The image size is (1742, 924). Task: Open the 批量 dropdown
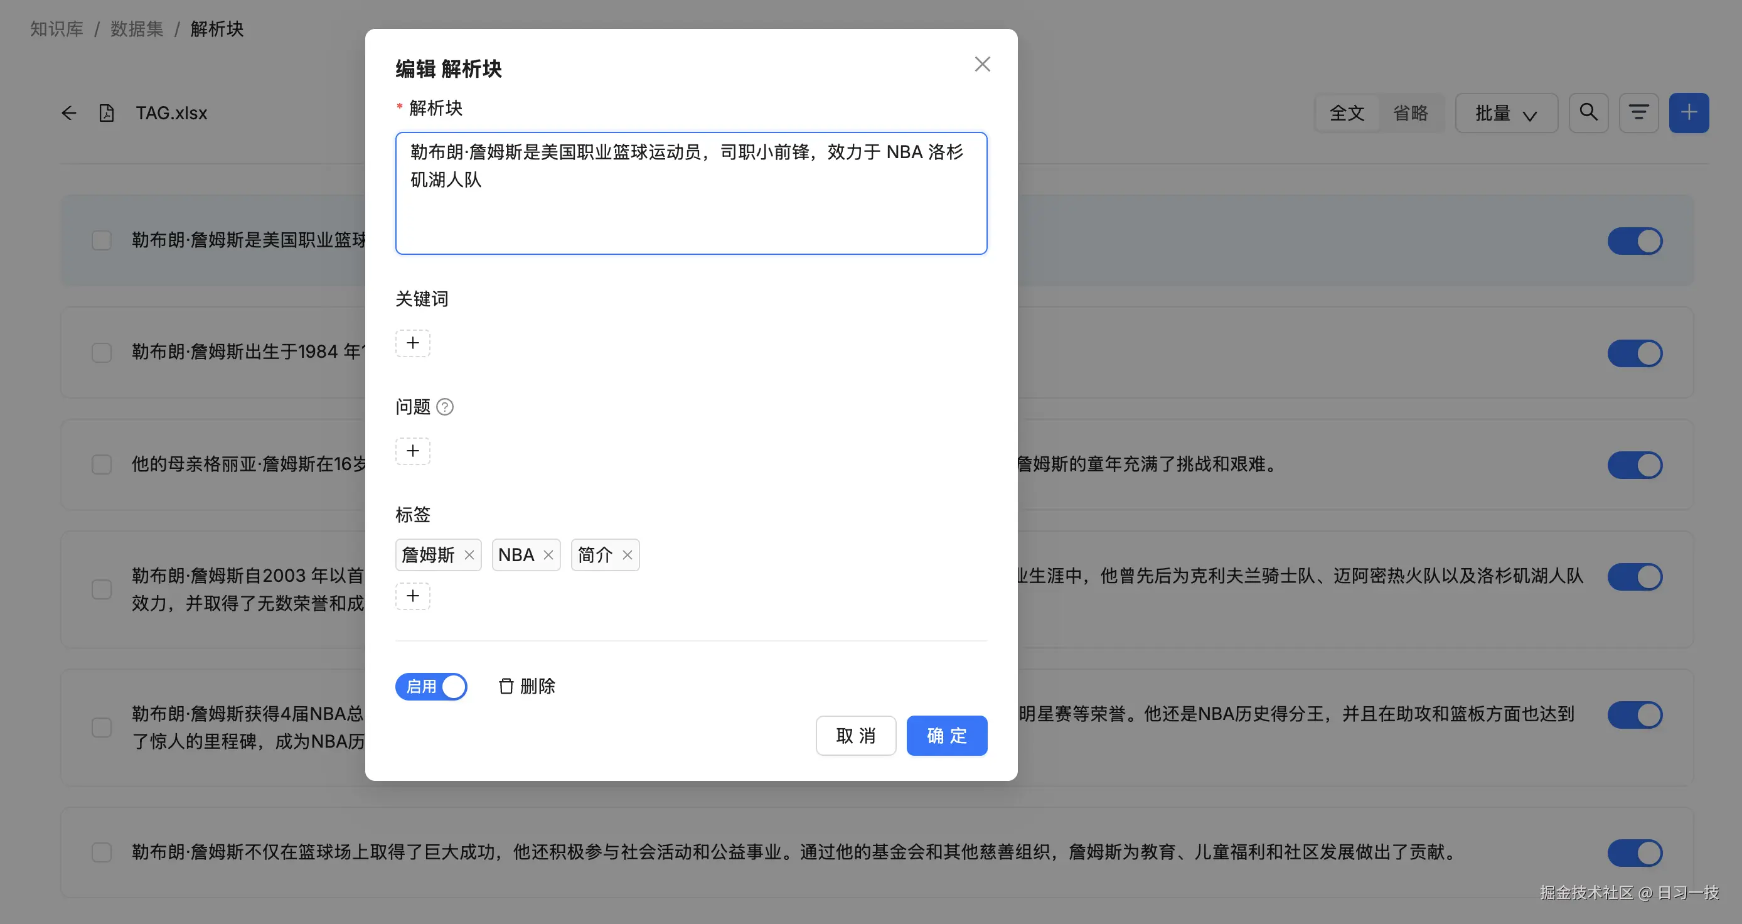(1507, 113)
